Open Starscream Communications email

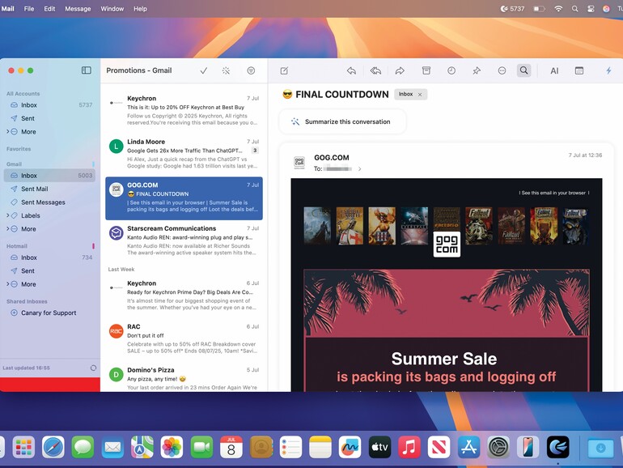tap(184, 240)
